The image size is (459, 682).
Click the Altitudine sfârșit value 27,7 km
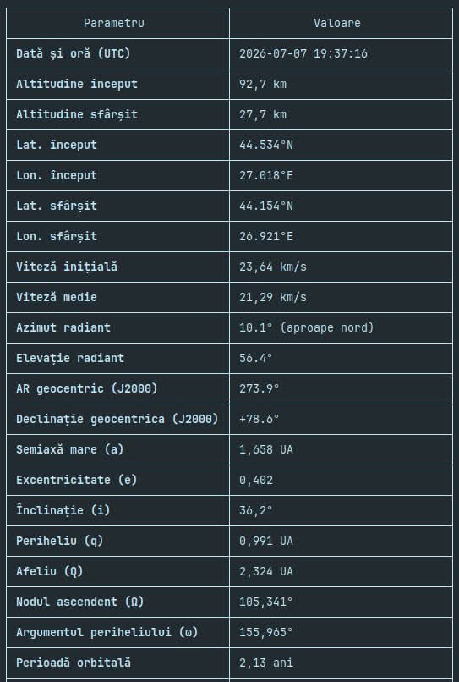pos(263,114)
